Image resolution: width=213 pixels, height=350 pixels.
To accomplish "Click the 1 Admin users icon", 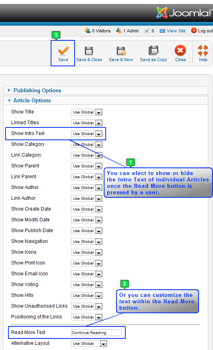I will coord(119,30).
